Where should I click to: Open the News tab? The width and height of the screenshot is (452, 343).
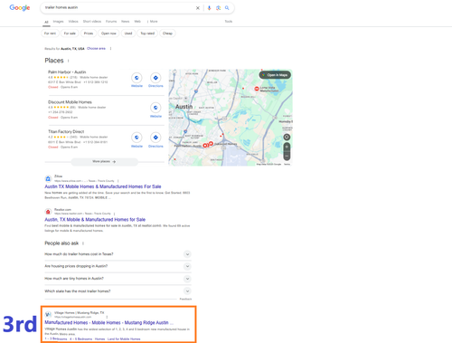125,22
